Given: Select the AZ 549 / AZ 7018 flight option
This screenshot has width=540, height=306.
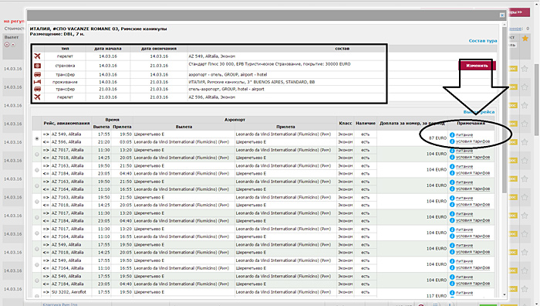Looking at the screenshot, I should point(37,249).
